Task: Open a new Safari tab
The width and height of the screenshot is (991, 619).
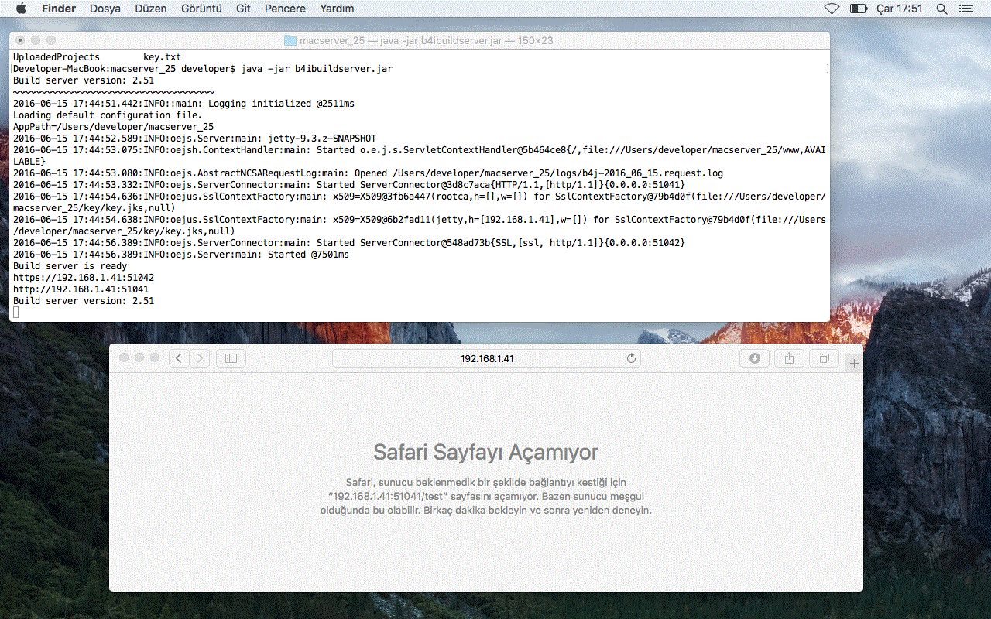Action: point(854,363)
